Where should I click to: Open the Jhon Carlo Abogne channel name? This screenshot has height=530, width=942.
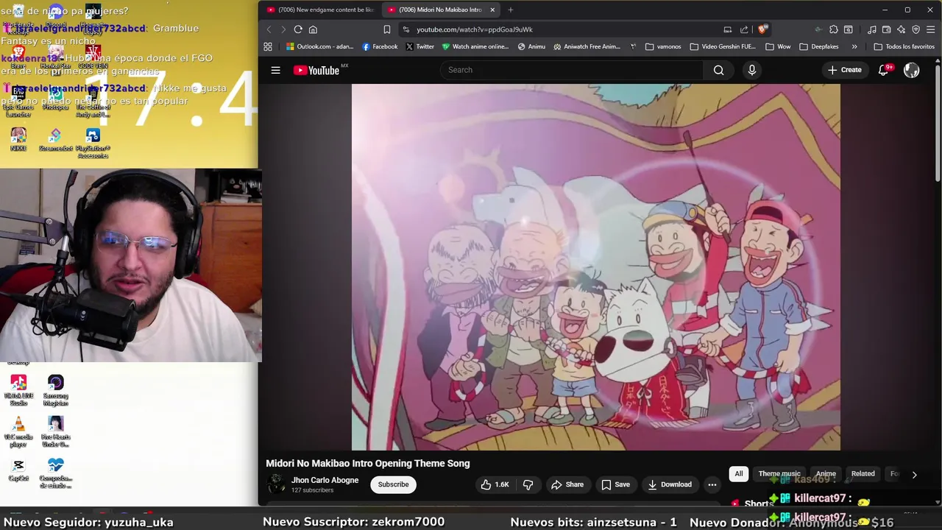(325, 480)
